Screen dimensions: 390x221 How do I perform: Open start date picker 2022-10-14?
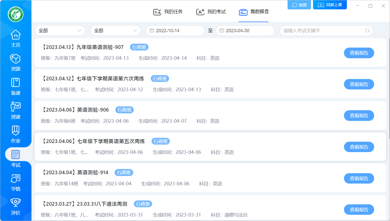[175, 31]
